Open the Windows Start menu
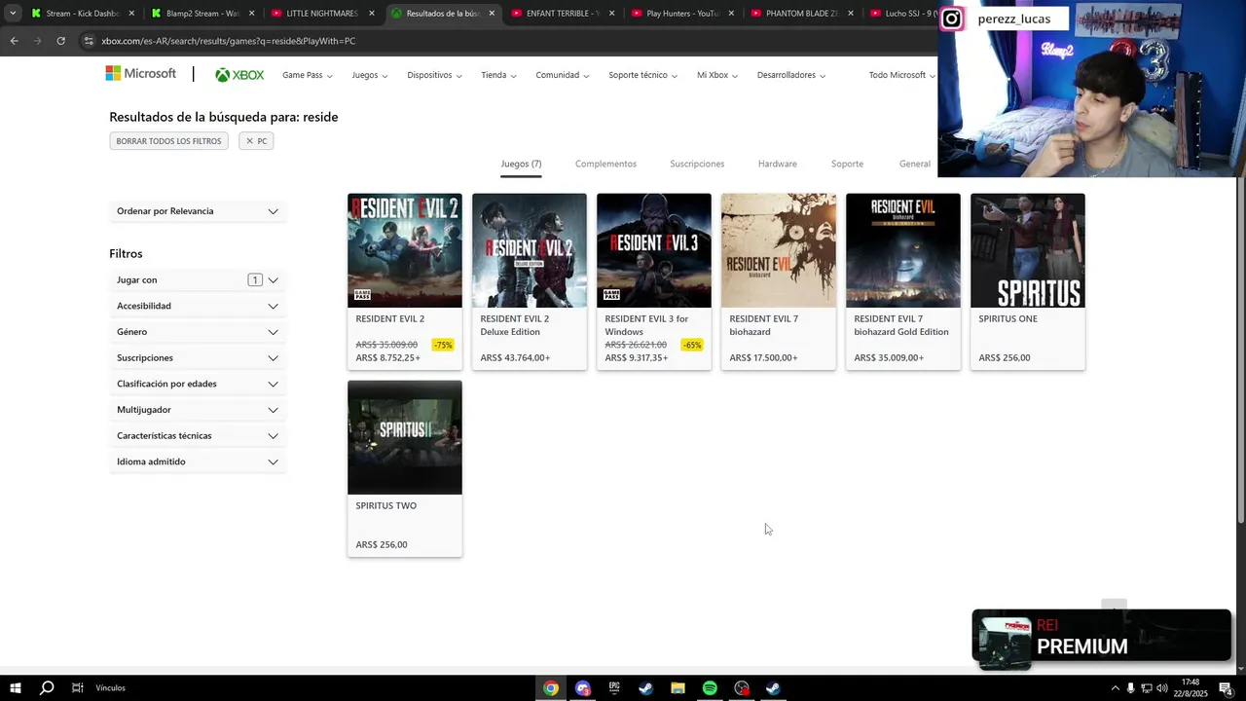The width and height of the screenshot is (1246, 701). tap(16, 688)
